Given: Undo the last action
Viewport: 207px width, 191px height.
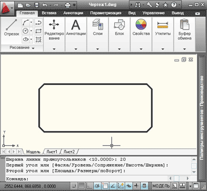Looking at the screenshot, I should (x=45, y=5).
